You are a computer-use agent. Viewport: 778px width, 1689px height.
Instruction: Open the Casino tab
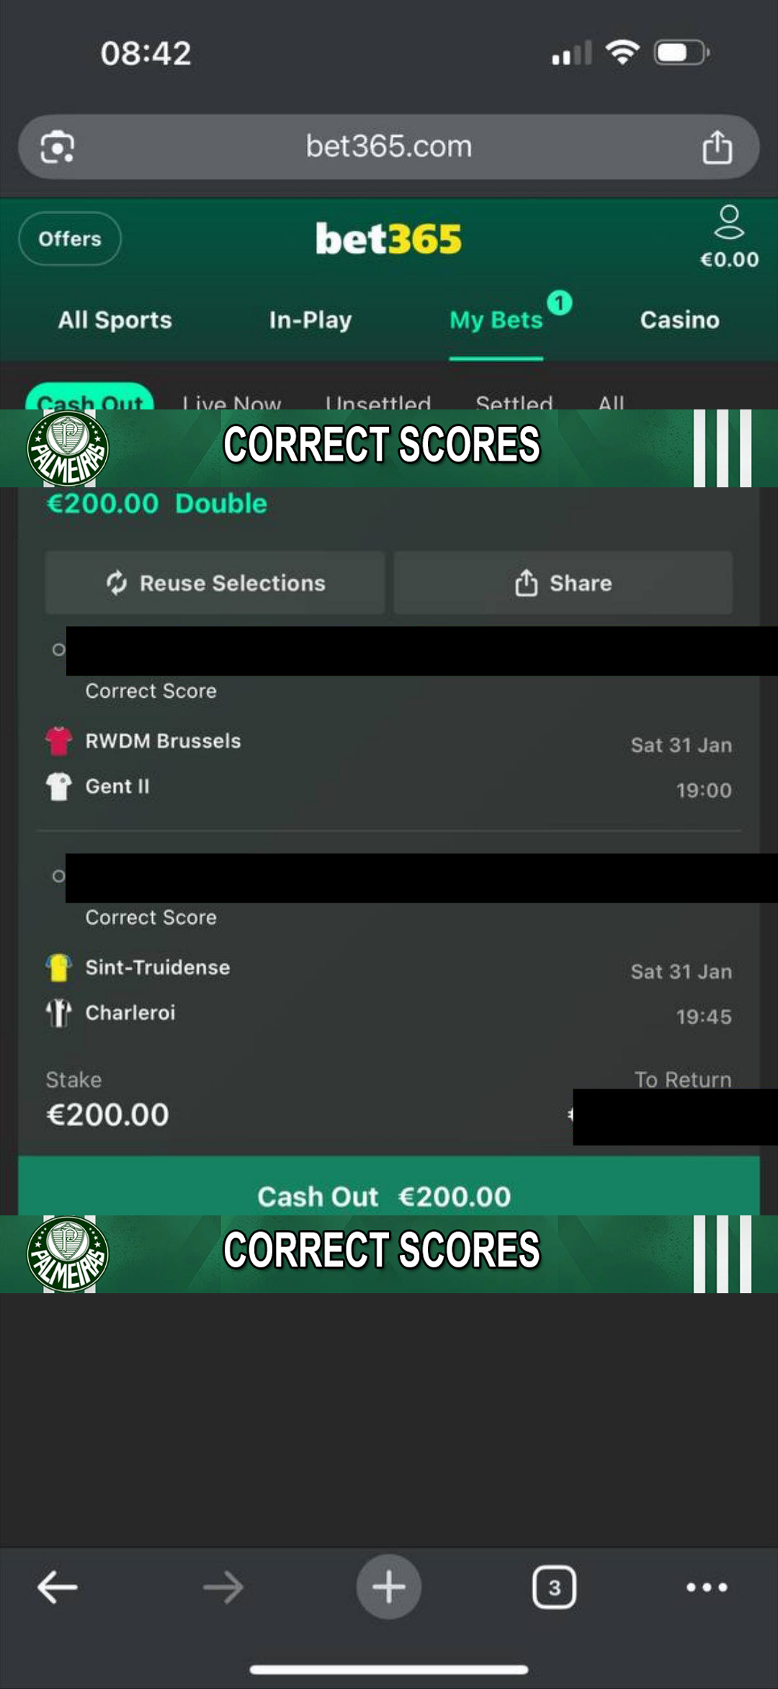click(x=679, y=320)
